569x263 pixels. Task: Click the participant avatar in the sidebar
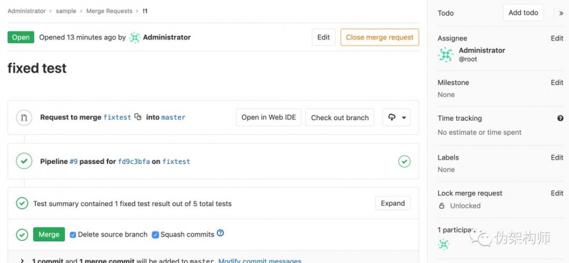(x=444, y=244)
